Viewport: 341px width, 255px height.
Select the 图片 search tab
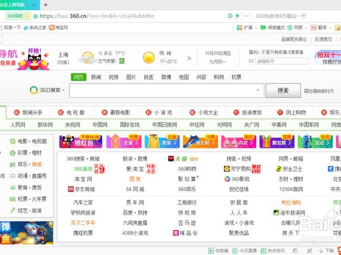(131, 77)
